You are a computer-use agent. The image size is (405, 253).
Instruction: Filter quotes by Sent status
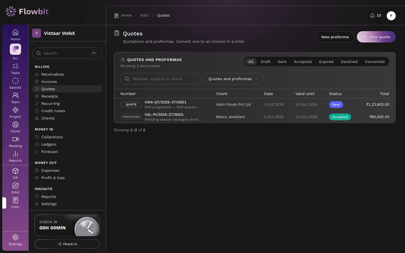pyautogui.click(x=282, y=62)
